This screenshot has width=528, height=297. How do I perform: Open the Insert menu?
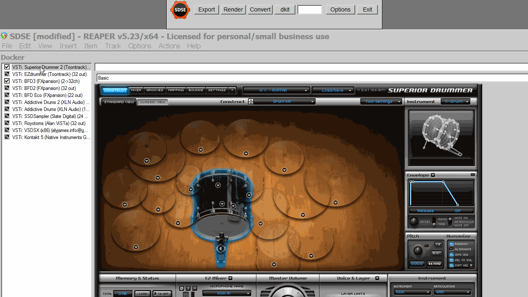[x=68, y=46]
